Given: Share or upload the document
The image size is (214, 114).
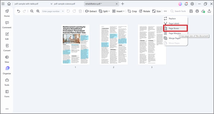Looking at the screenshot, I should coord(209,11).
